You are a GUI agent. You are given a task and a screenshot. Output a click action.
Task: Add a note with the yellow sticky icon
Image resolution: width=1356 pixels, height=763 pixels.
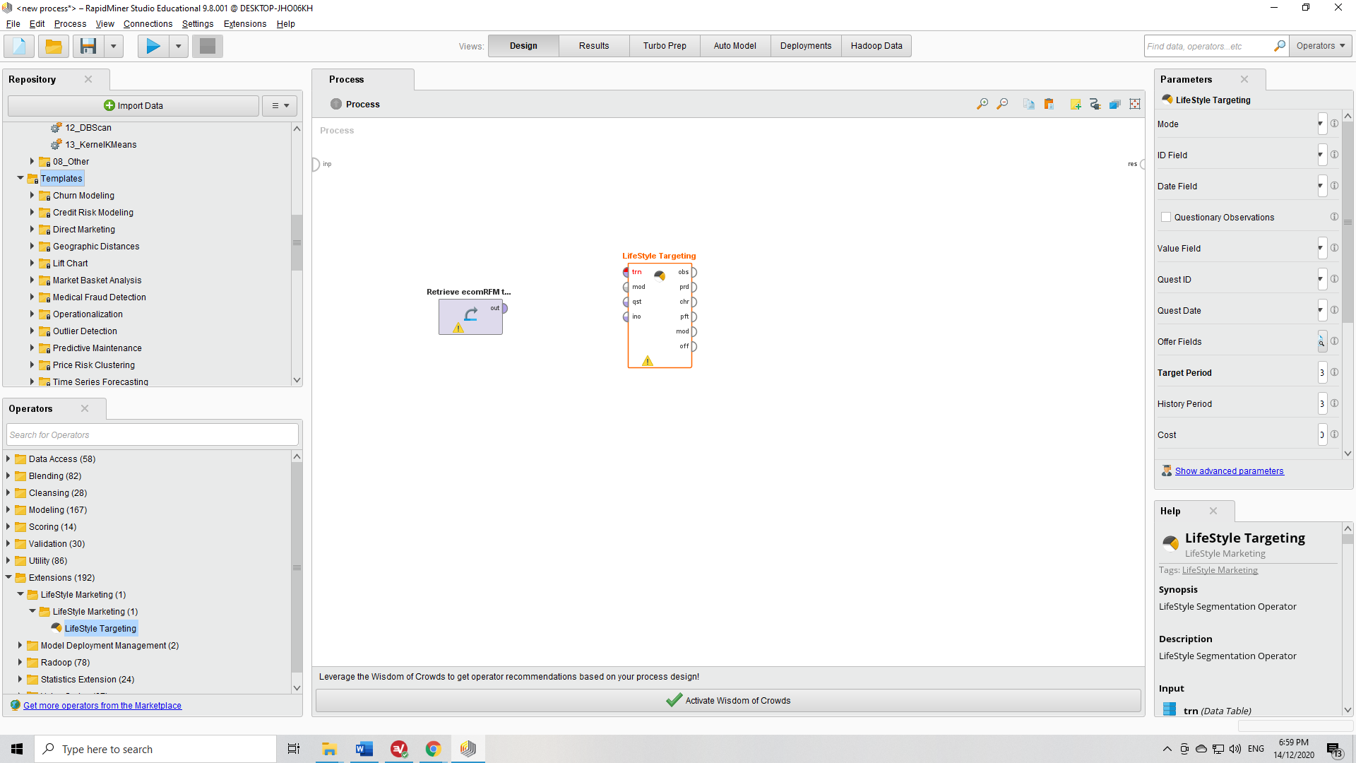tap(1076, 104)
